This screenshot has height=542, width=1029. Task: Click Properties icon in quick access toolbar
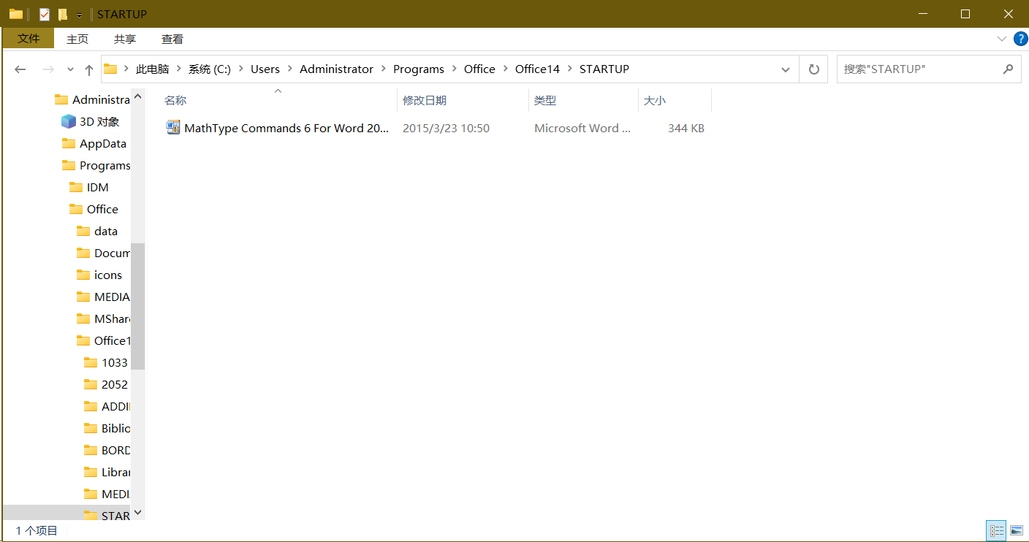(x=45, y=14)
